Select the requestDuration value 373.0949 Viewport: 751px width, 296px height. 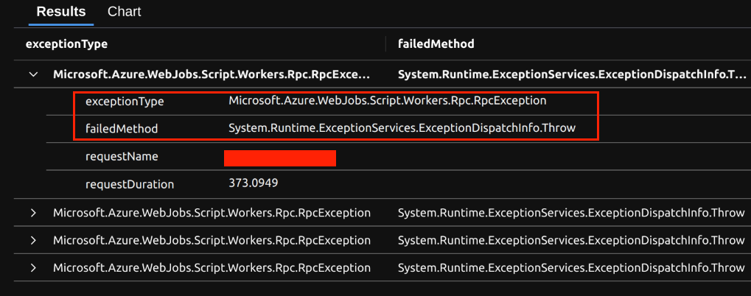click(x=254, y=183)
